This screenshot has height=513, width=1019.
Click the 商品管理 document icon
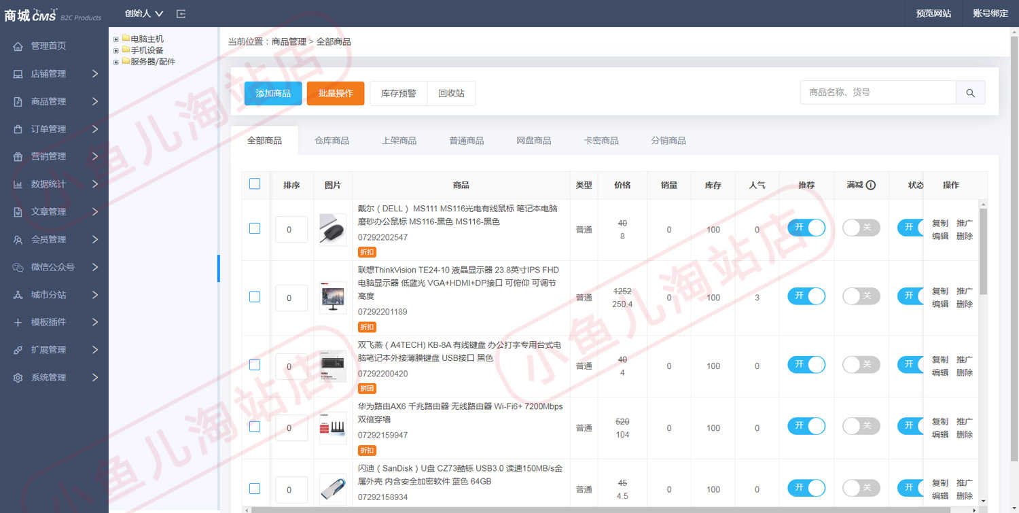(x=18, y=101)
